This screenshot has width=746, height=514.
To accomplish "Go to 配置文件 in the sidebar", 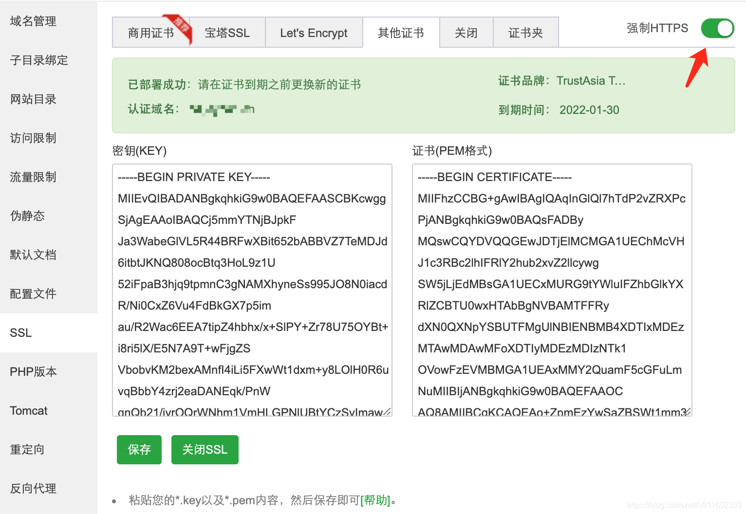I will pos(33,294).
